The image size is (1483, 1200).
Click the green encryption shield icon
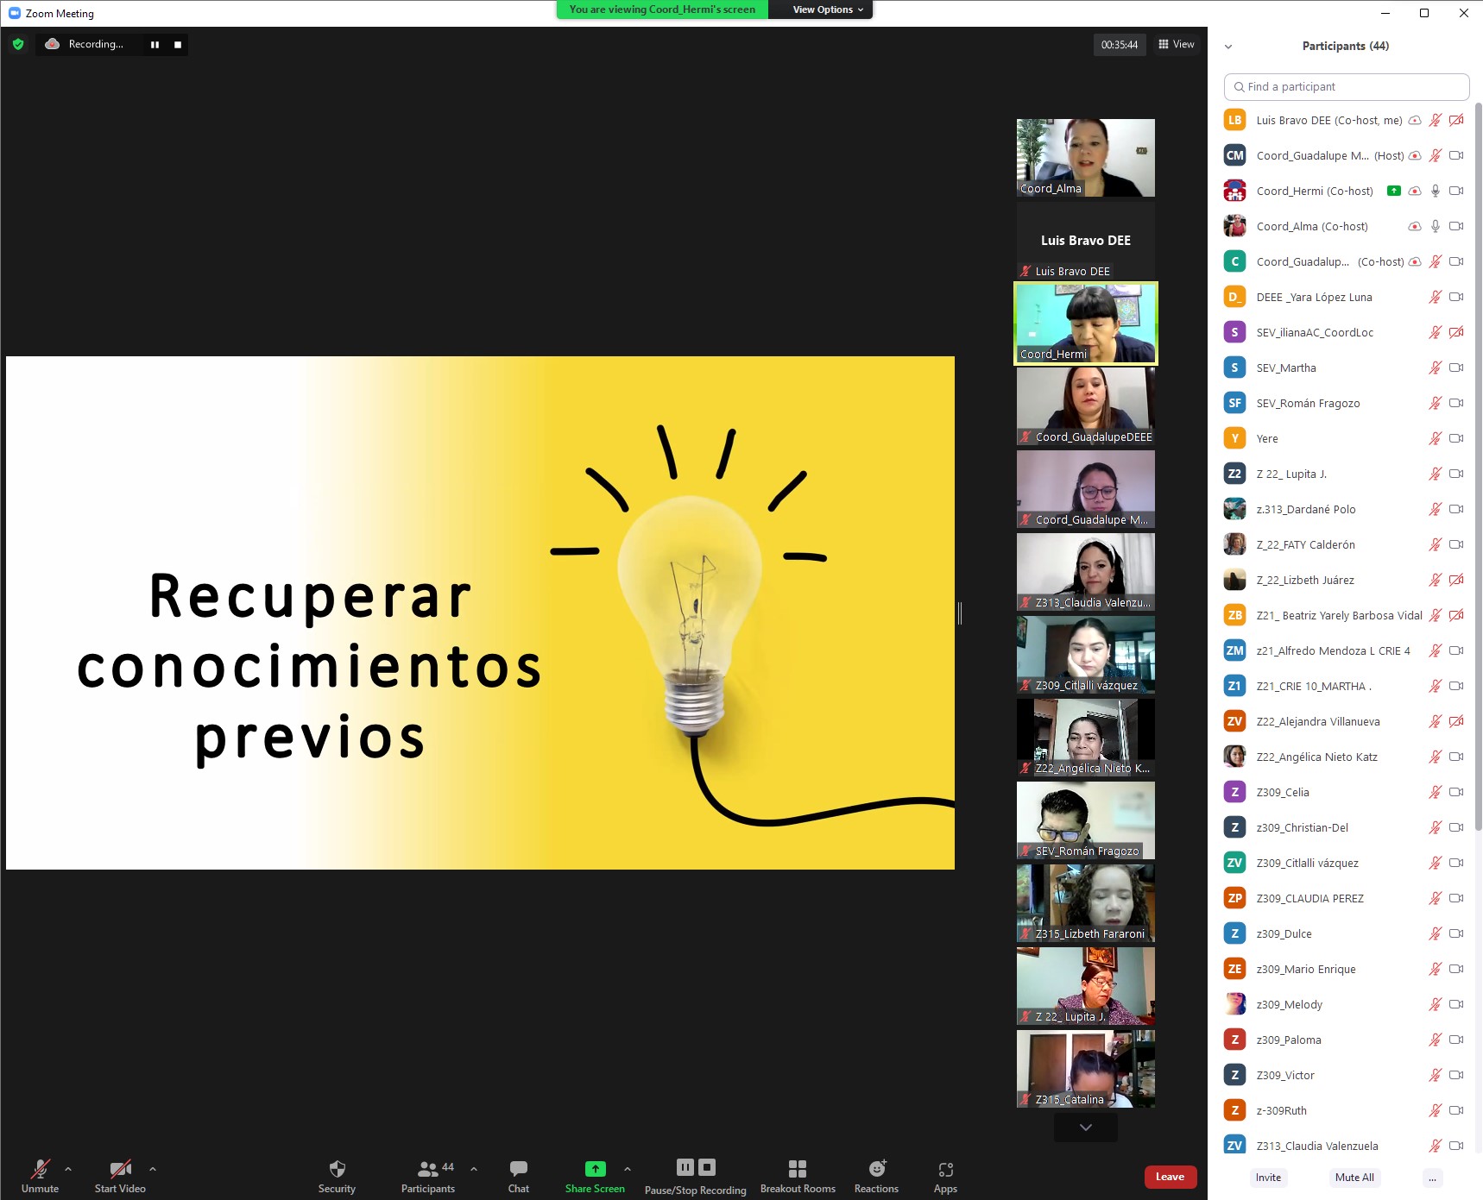pyautogui.click(x=18, y=44)
